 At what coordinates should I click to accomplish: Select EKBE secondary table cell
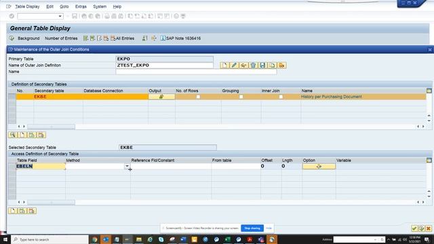click(x=58, y=96)
